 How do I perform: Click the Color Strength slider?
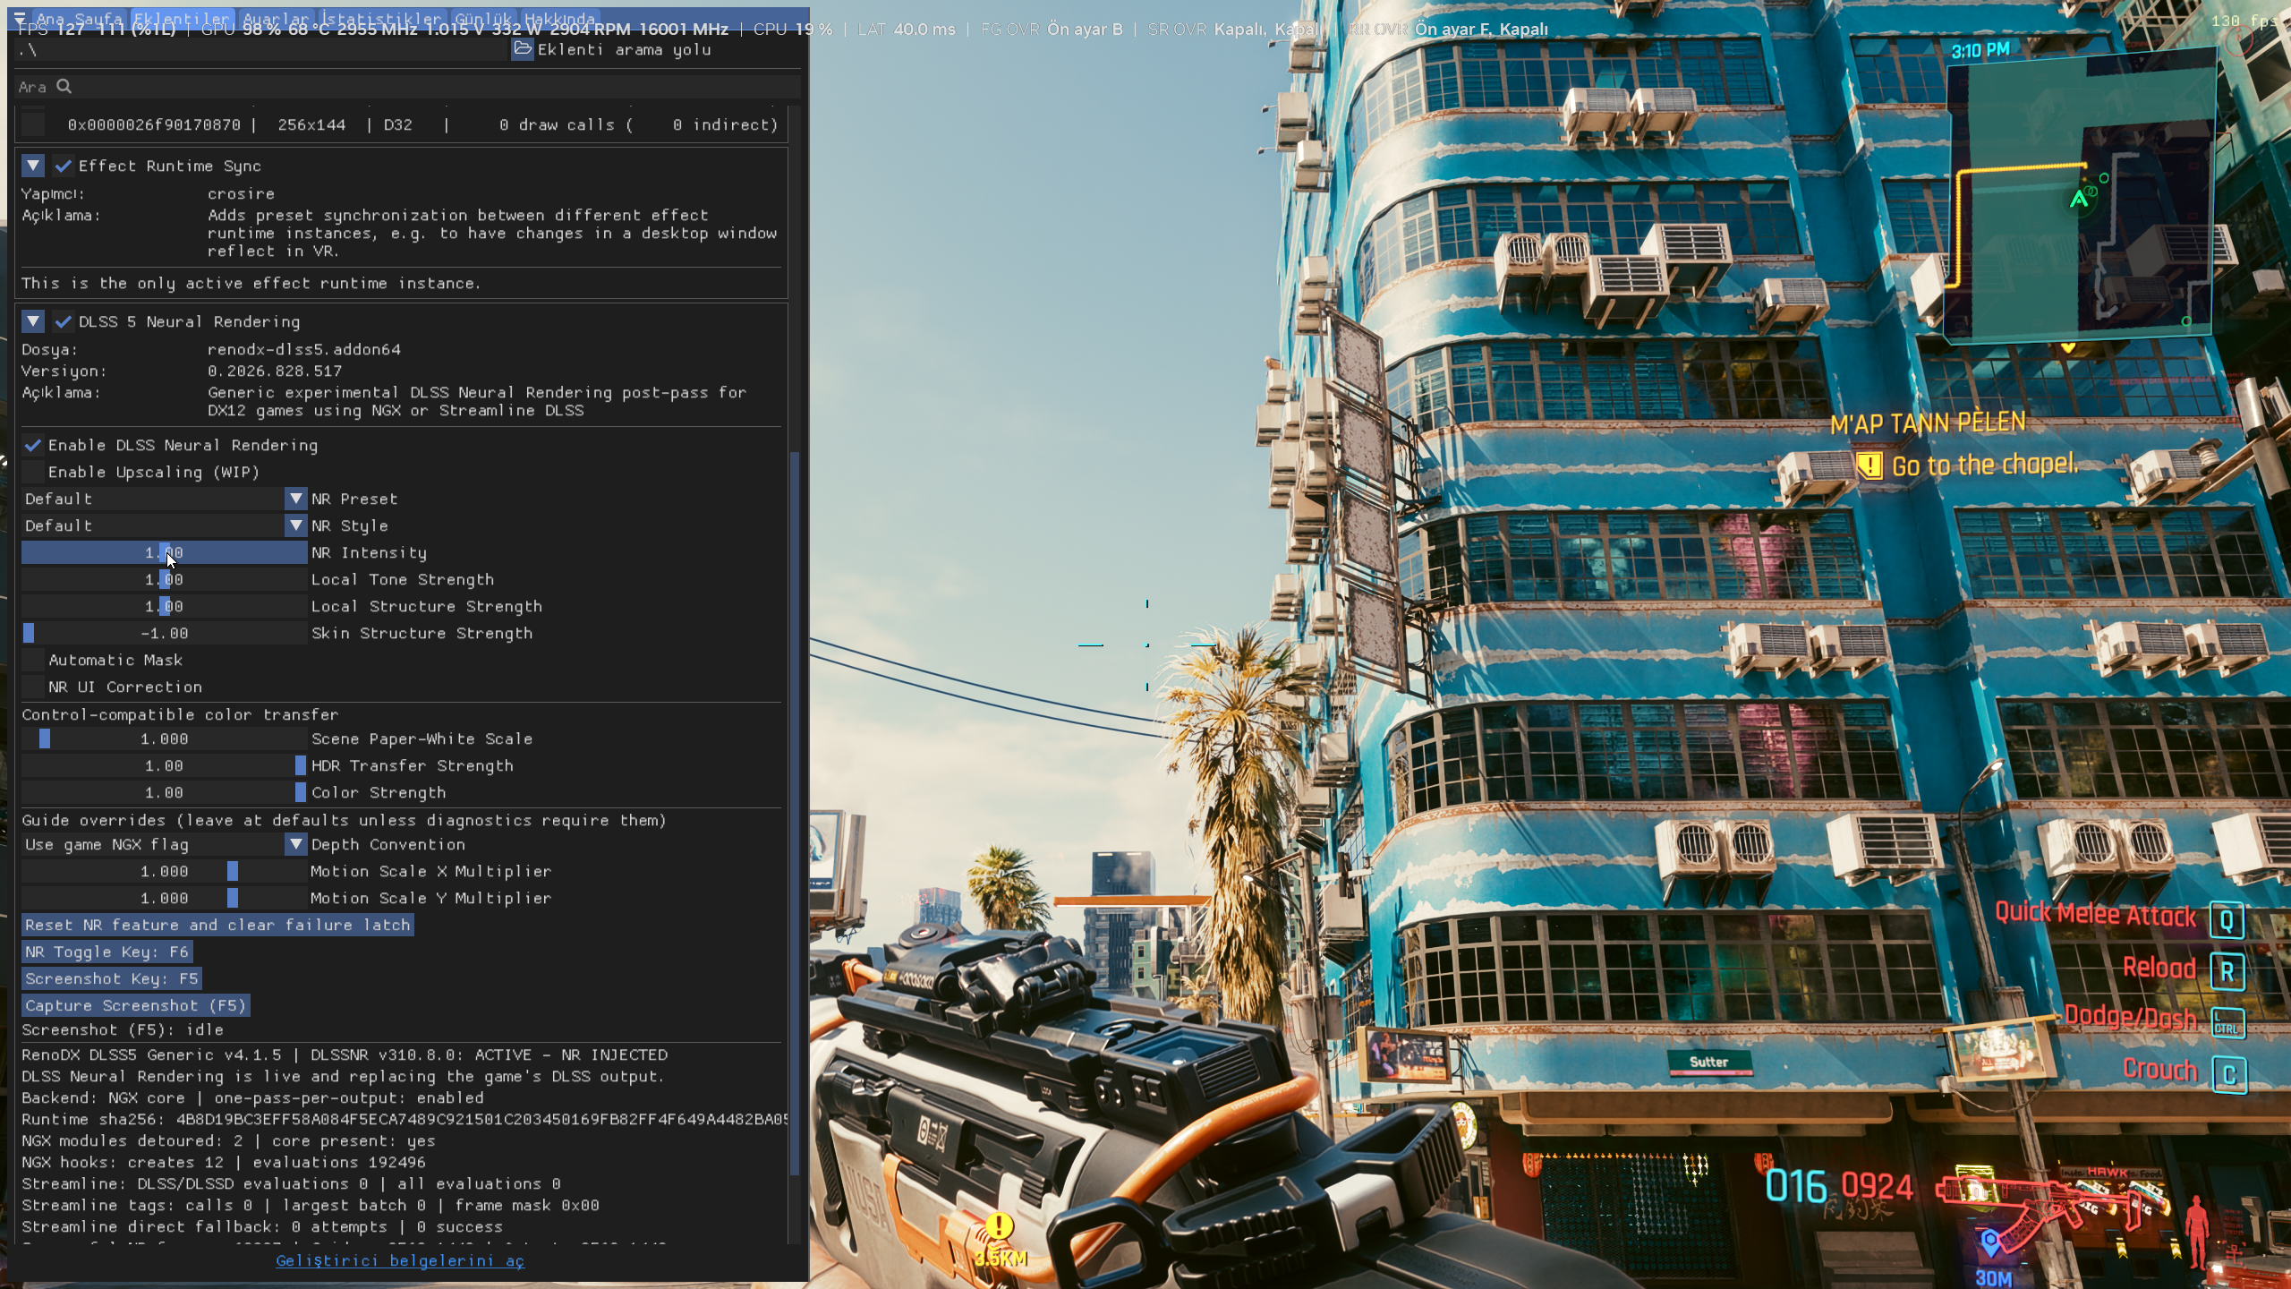click(x=165, y=792)
